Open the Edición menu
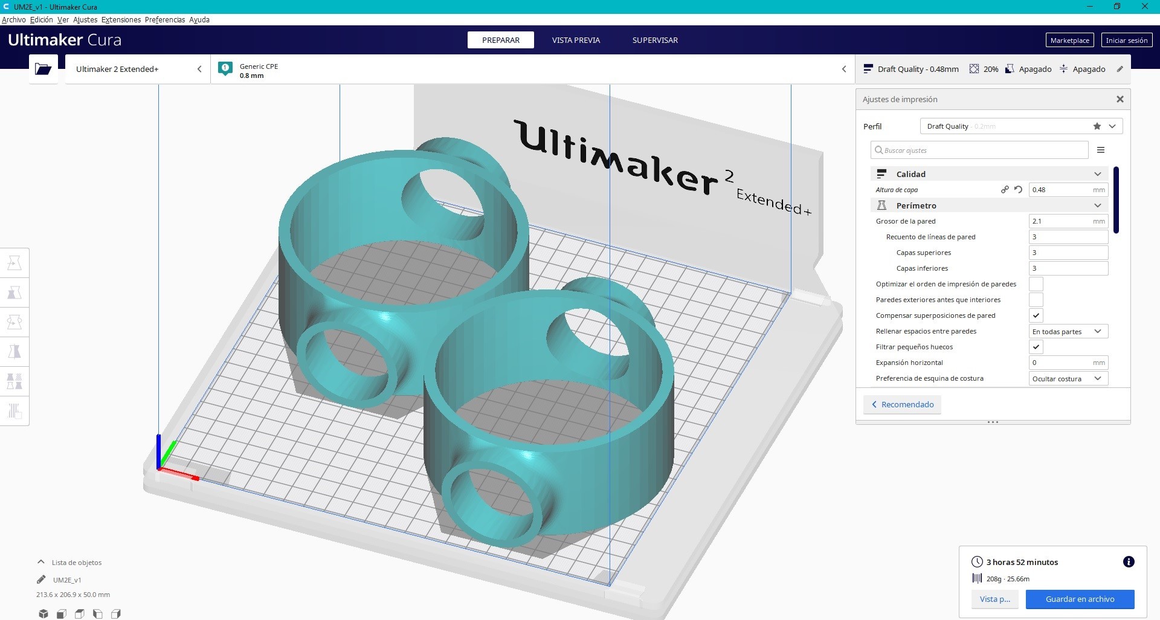Screen dimensions: 1160x620 (41, 19)
